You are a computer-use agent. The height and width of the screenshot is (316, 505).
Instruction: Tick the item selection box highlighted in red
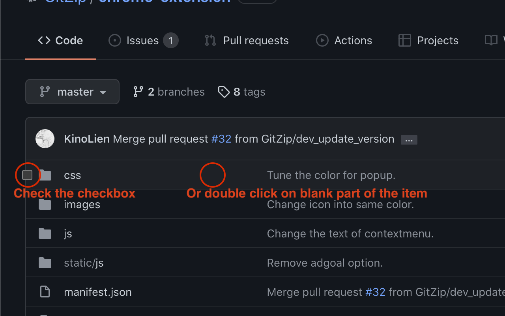coord(27,174)
